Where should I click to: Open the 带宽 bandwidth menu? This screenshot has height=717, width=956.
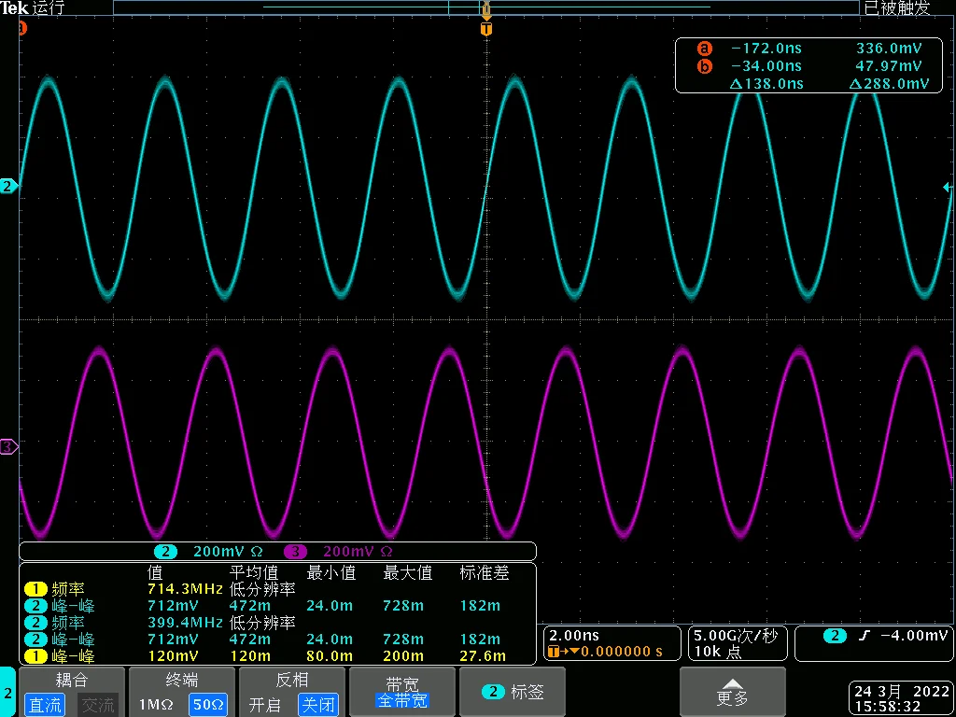(402, 692)
